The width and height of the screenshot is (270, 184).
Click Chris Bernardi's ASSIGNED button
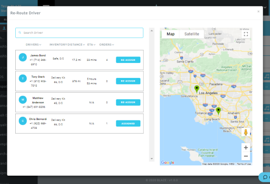tap(128, 124)
